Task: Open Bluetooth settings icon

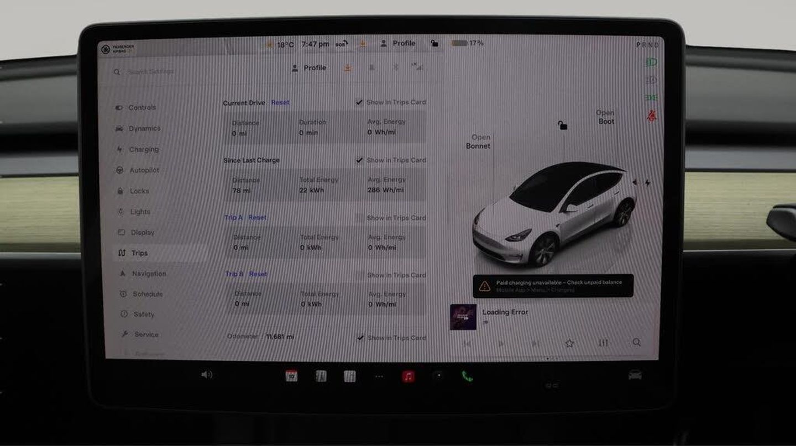Action: (395, 67)
